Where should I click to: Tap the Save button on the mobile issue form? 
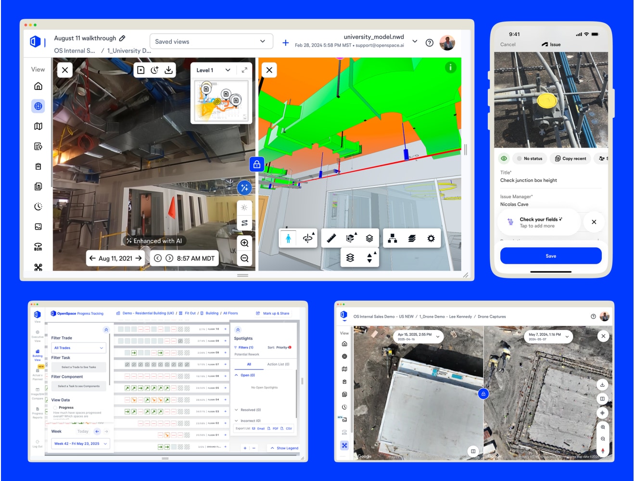pyautogui.click(x=551, y=255)
